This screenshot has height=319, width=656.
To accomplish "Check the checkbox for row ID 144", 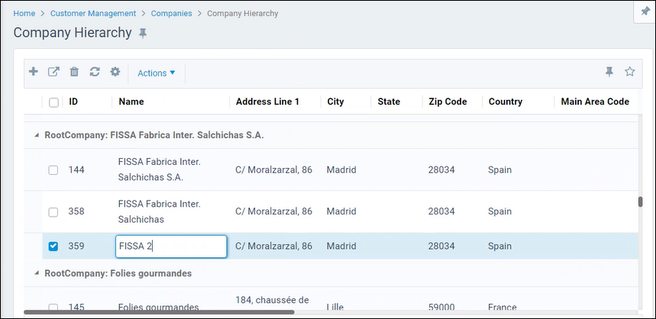I will (53, 170).
